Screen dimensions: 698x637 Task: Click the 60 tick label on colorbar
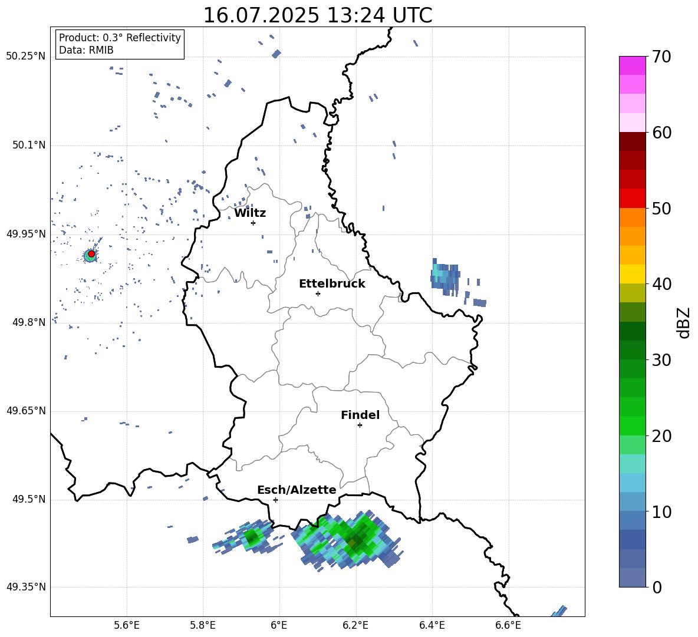(x=661, y=133)
